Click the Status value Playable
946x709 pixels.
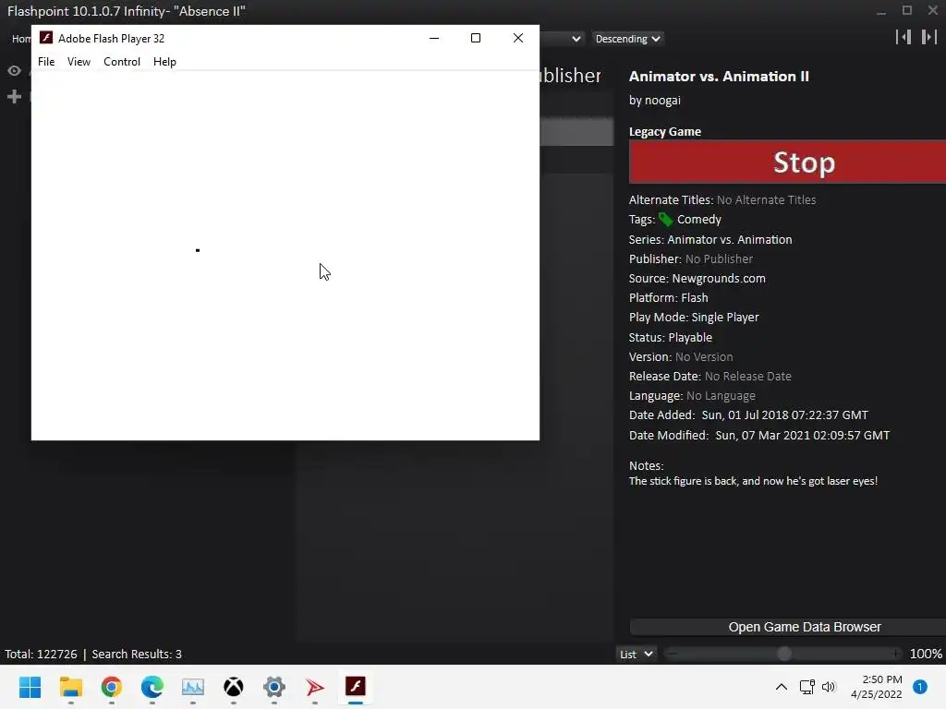(x=690, y=338)
